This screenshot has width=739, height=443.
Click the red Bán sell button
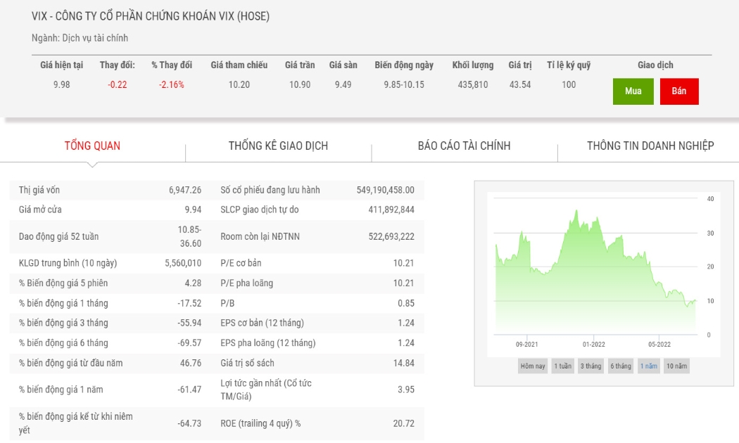tap(678, 91)
